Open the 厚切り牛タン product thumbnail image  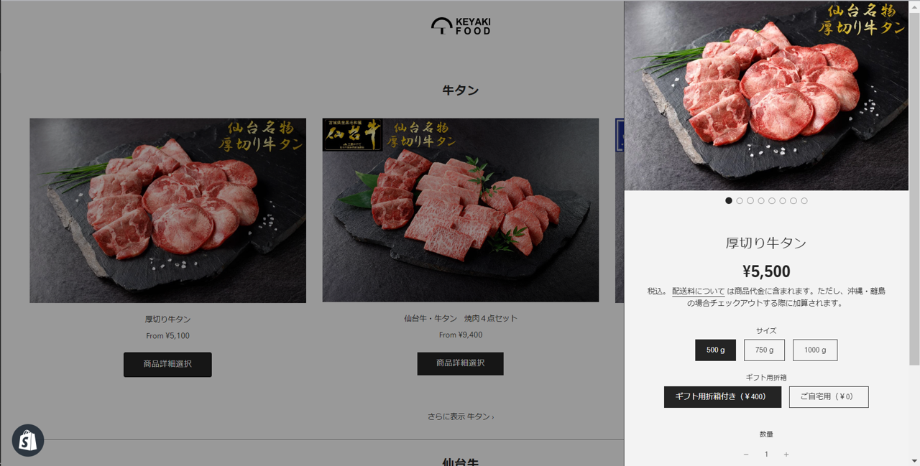[x=167, y=210]
